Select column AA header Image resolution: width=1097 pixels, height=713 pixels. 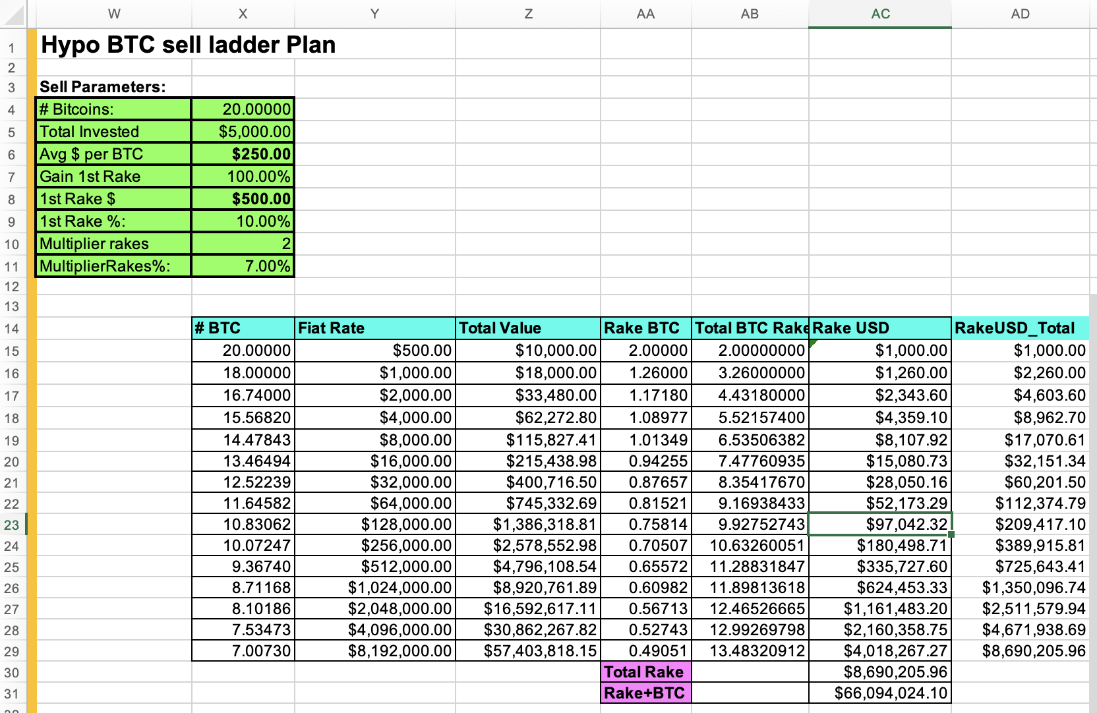coord(646,14)
